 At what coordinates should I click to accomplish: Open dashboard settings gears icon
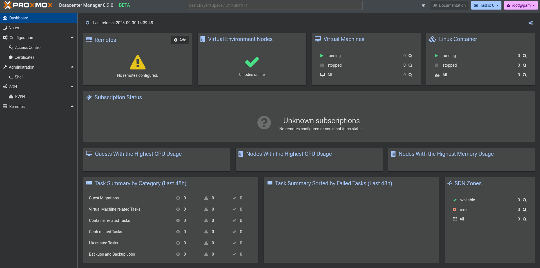tap(530, 23)
